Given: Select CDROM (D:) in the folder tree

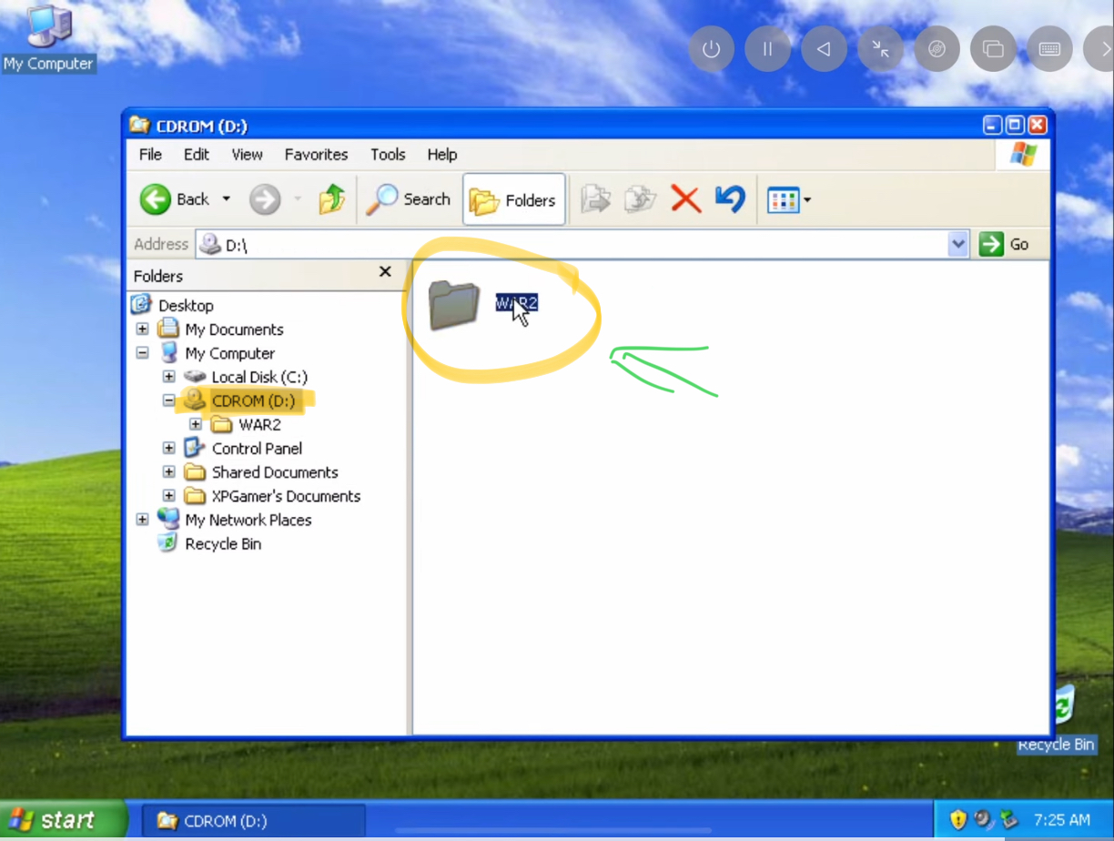Looking at the screenshot, I should (x=253, y=400).
